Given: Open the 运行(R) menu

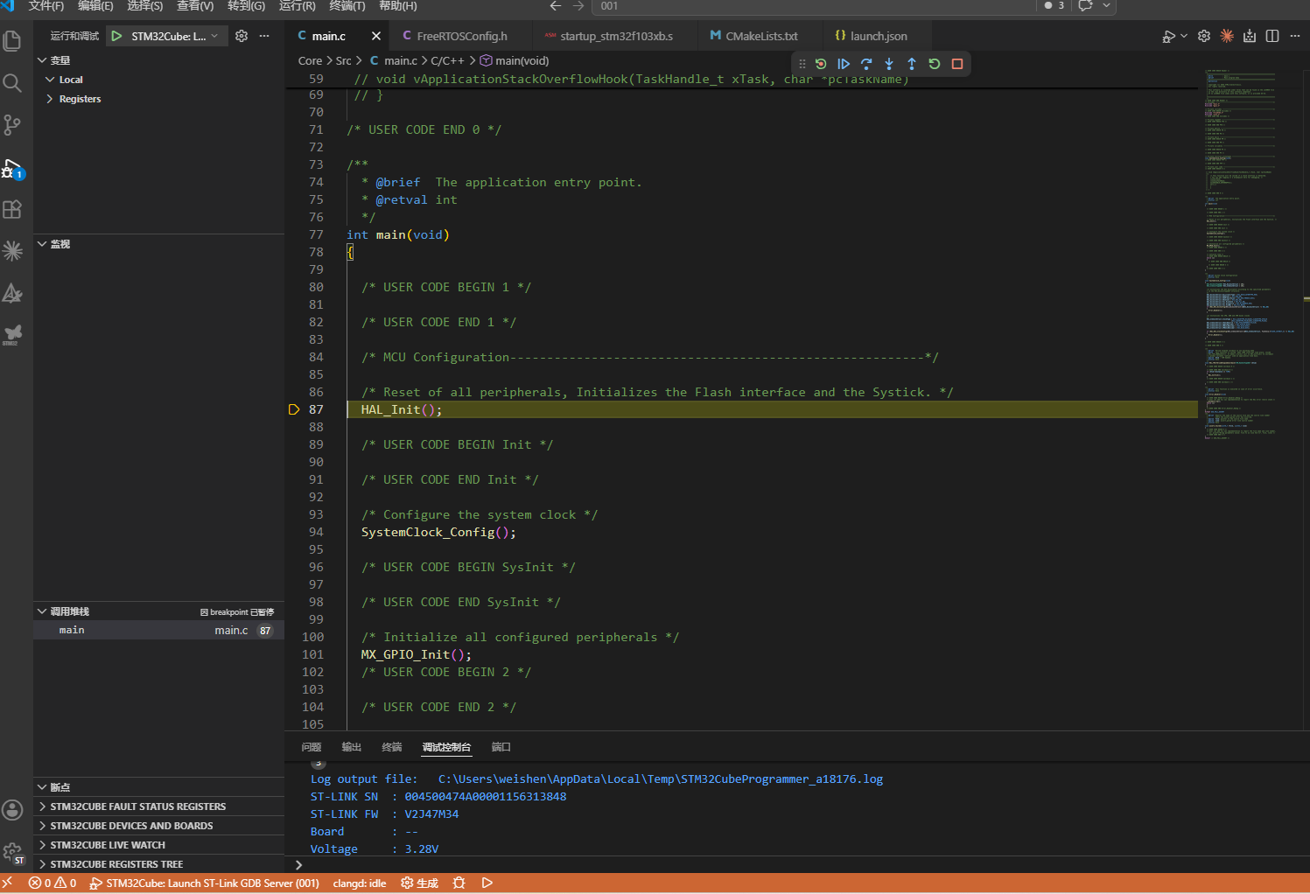Looking at the screenshot, I should [297, 5].
